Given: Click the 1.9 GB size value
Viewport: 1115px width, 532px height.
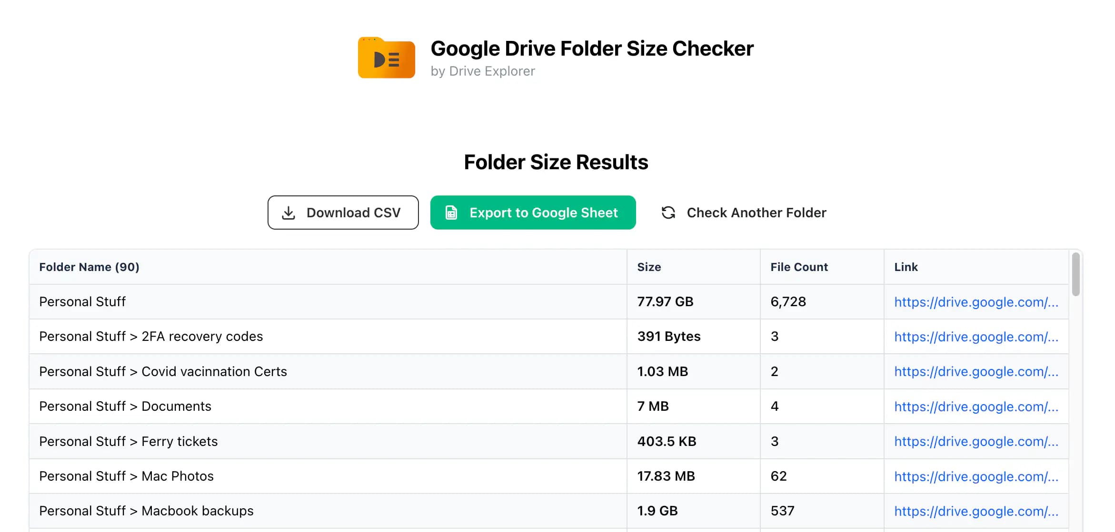Looking at the screenshot, I should [x=657, y=511].
